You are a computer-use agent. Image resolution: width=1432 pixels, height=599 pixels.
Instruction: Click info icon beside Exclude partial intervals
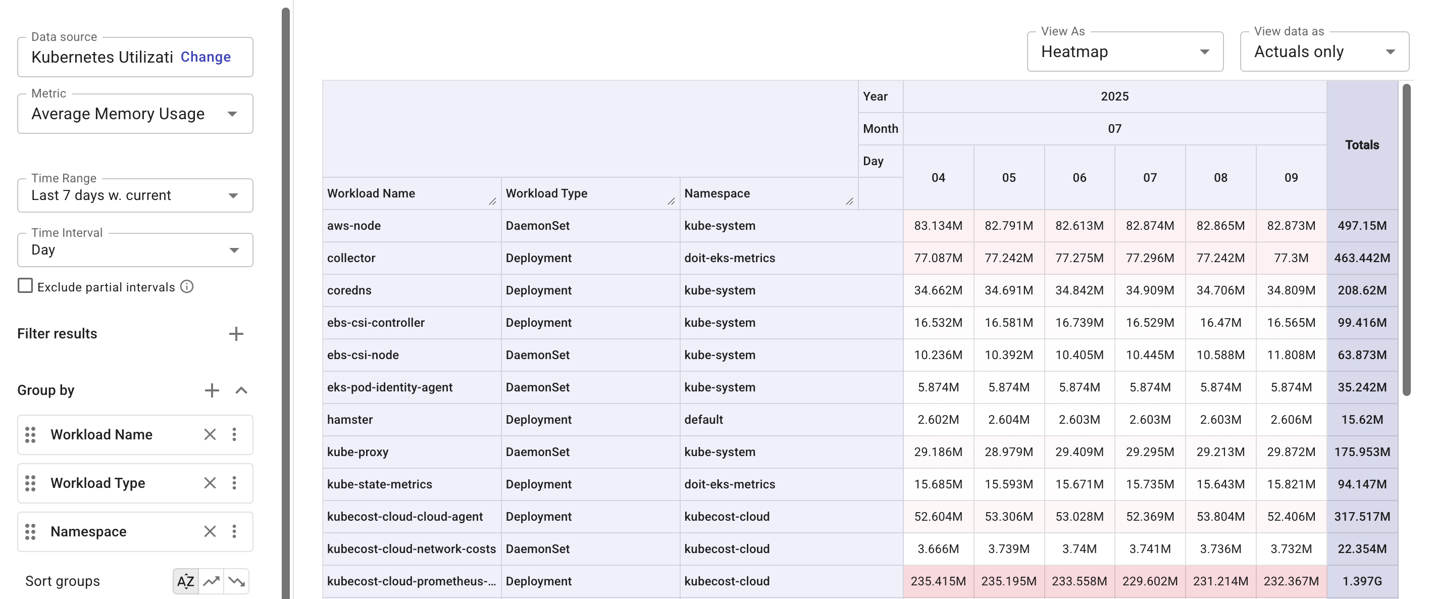pos(187,286)
